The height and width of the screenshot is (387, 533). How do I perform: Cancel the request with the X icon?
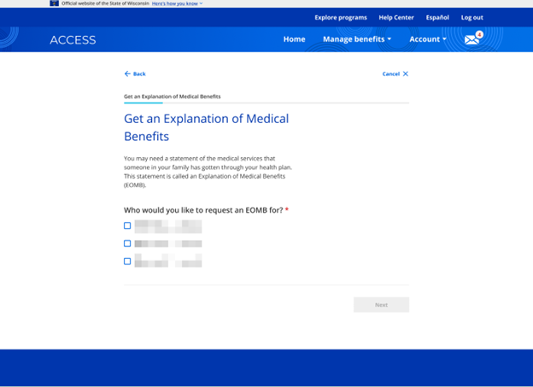[395, 74]
